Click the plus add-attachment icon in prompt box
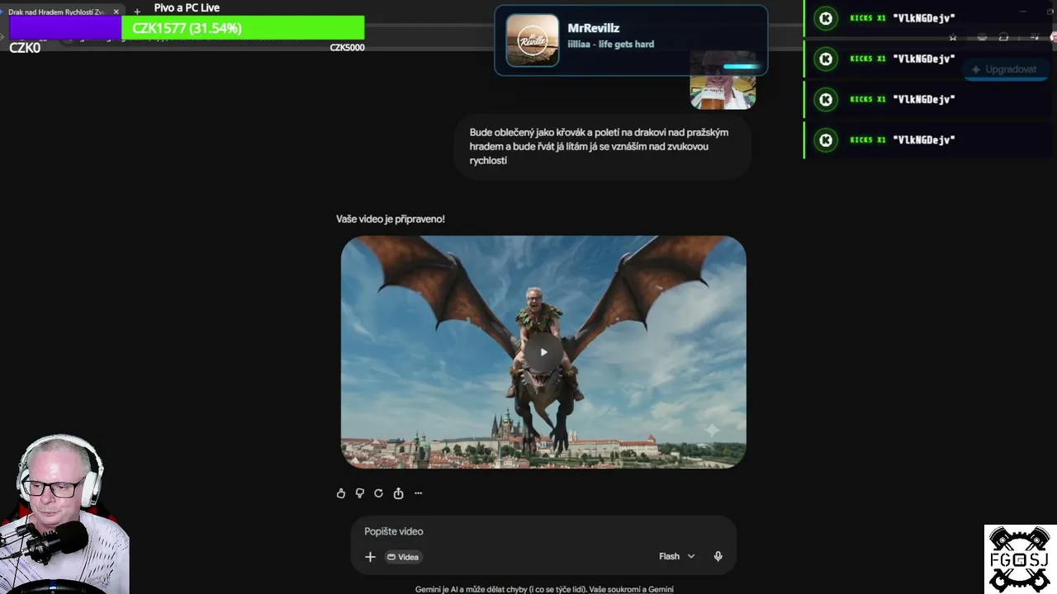1057x594 pixels. 370,557
